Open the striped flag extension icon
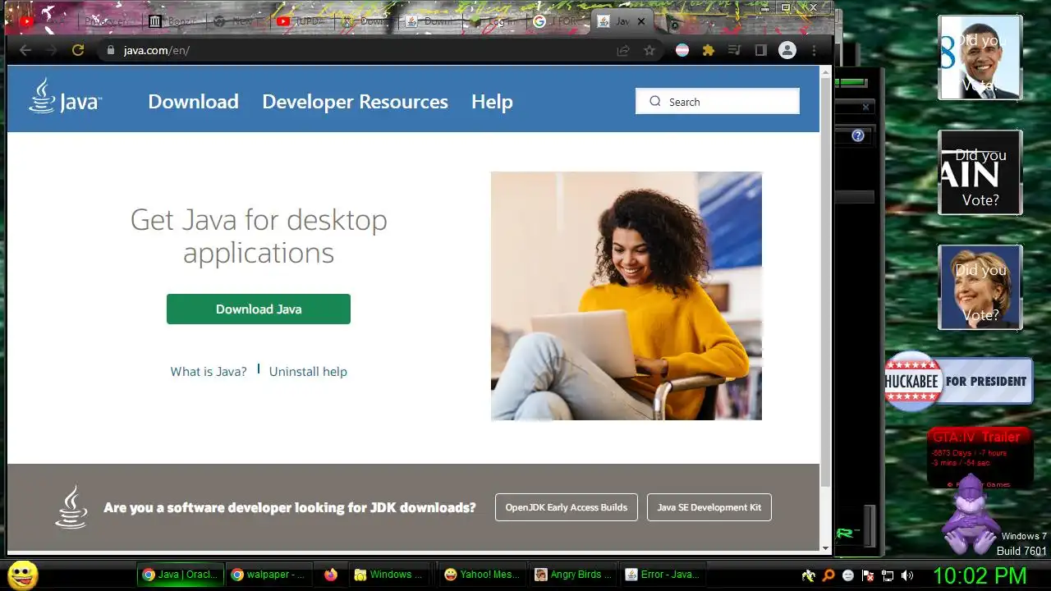Screen dimensions: 1051x591 click(x=682, y=50)
